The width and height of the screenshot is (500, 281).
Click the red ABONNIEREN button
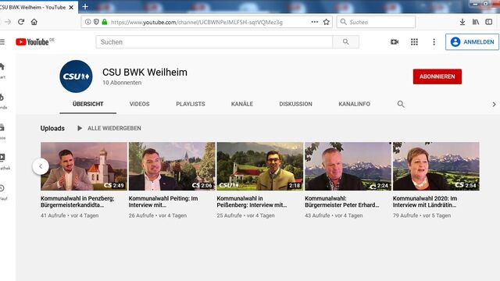[x=437, y=76]
